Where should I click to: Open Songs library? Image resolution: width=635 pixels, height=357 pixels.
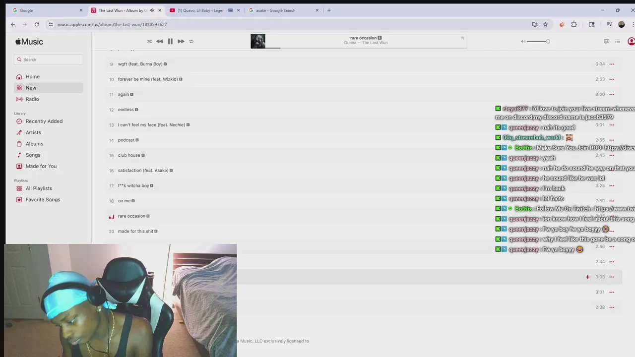coord(49,155)
